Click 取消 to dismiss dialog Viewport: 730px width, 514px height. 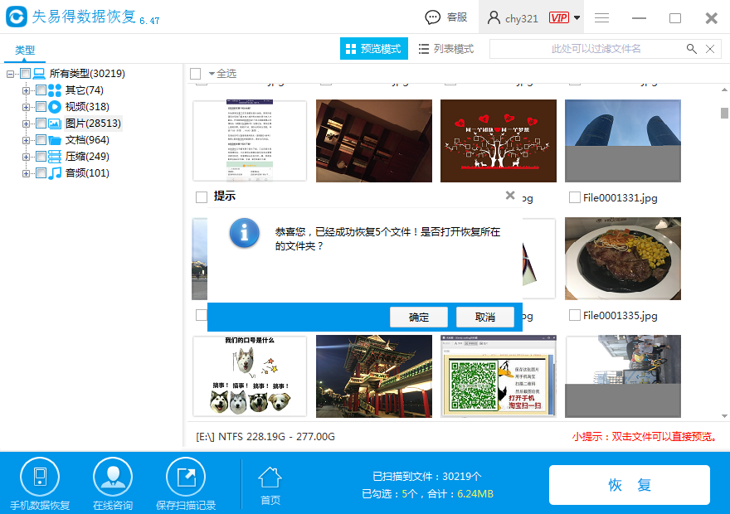(484, 317)
